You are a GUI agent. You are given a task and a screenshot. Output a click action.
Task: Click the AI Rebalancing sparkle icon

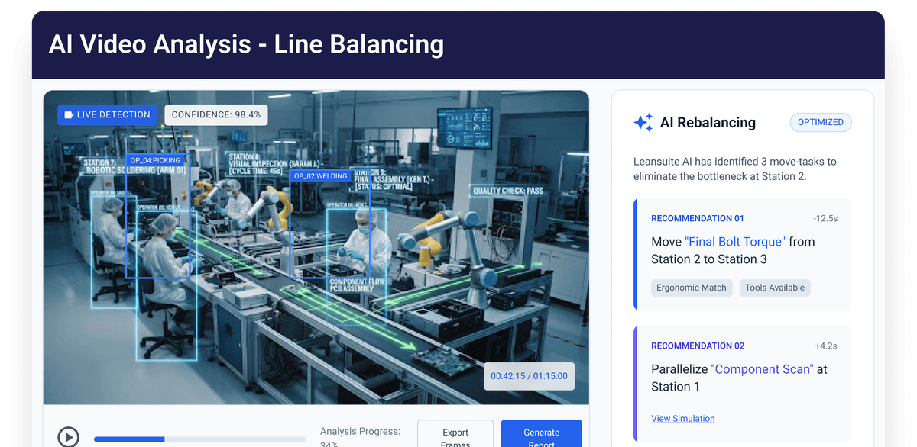643,123
